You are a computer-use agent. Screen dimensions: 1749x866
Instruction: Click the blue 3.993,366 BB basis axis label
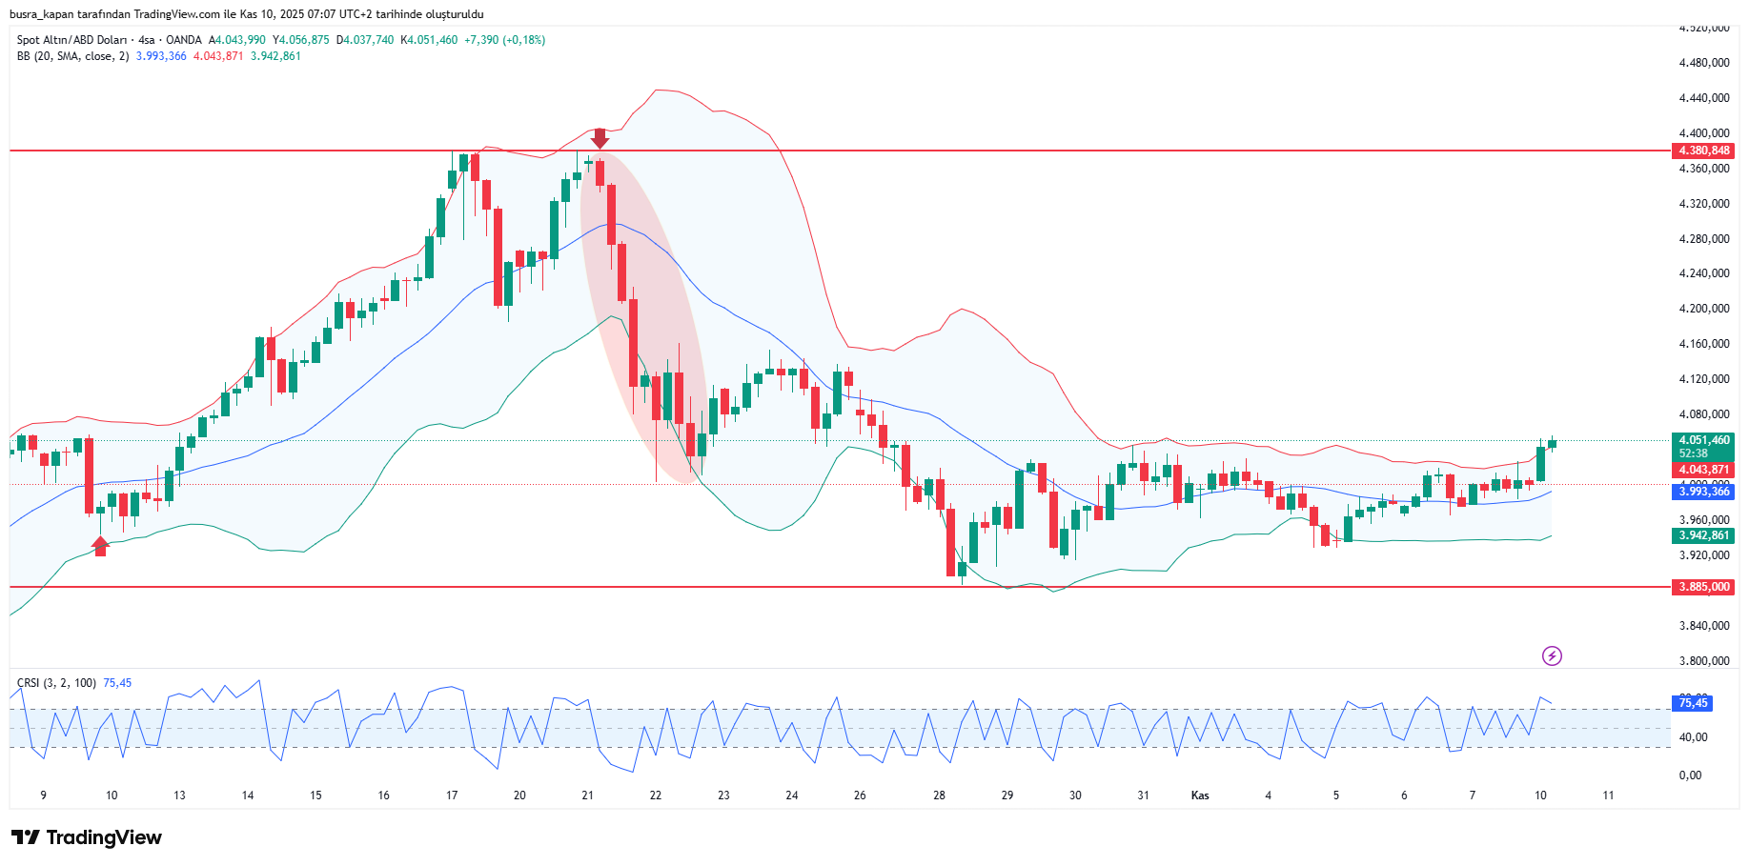[x=1703, y=492]
